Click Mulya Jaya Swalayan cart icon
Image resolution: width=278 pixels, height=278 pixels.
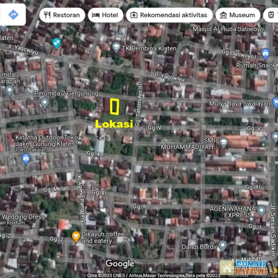click(x=275, y=103)
